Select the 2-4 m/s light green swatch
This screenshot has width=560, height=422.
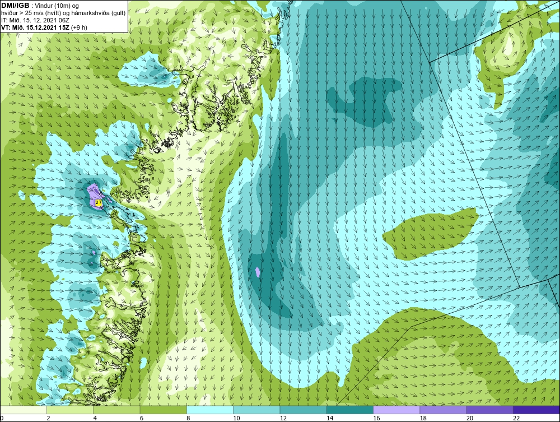coord(70,410)
